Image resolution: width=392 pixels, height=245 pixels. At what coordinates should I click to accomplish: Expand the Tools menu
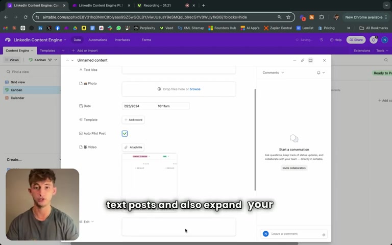382,51
